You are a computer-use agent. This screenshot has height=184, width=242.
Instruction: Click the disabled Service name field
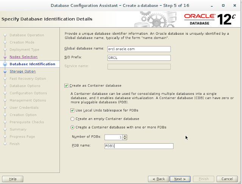point(139,66)
